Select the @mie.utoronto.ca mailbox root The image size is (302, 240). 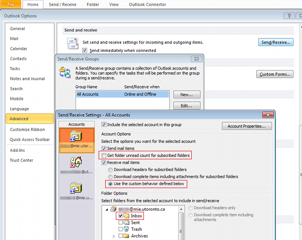[142, 209]
